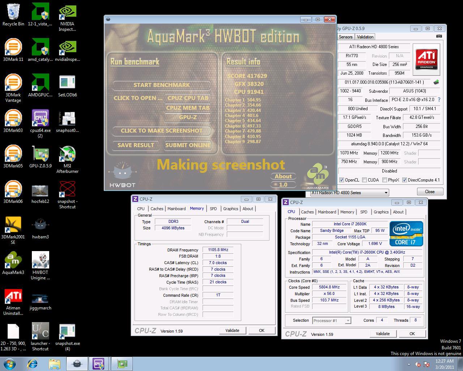This screenshot has width=463, height=371.
Task: Click the taskbar clock showing 12:27 AM
Action: (445, 364)
